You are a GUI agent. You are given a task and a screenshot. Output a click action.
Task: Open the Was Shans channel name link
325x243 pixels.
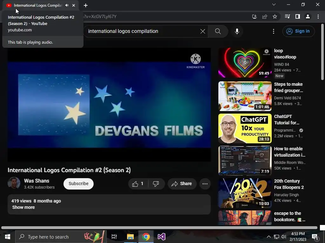tap(37, 181)
